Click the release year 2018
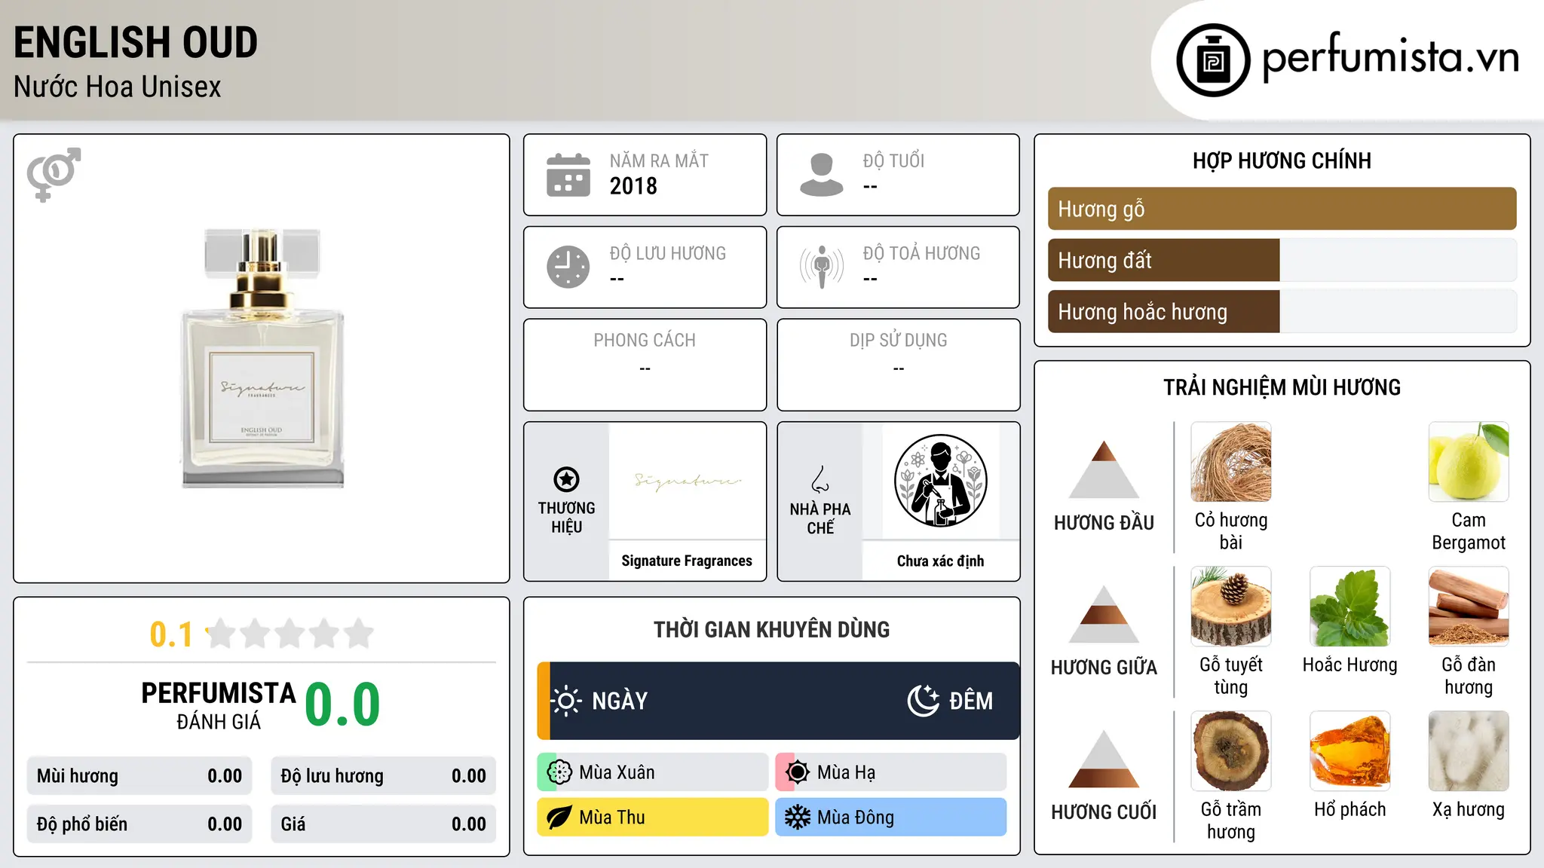This screenshot has height=868, width=1544. tap(633, 186)
